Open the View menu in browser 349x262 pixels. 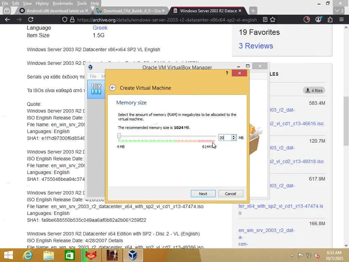tap(27, 3)
